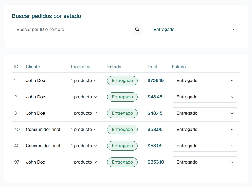Viewport: 252px width, 187px height.
Task: Click the chevron next to order 40's producto
Action: point(95,129)
